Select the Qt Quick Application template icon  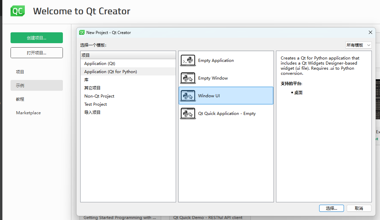tap(188, 114)
